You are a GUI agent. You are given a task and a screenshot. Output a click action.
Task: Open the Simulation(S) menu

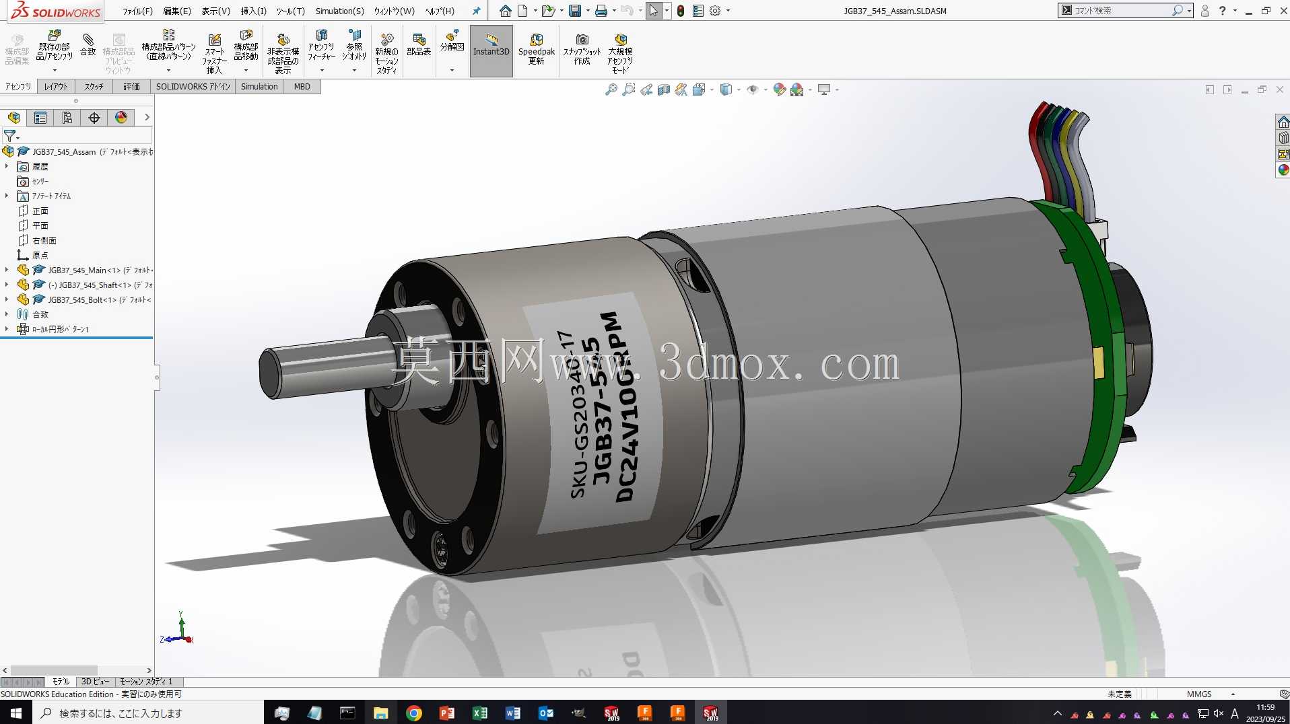(340, 11)
